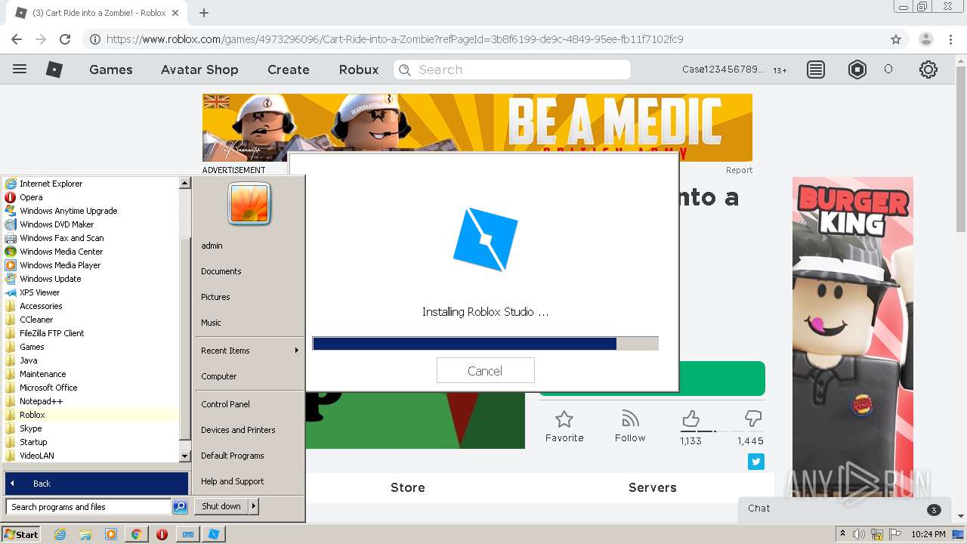The image size is (967, 544).
Task: Cancel the Roblox Studio installation
Action: tap(485, 371)
